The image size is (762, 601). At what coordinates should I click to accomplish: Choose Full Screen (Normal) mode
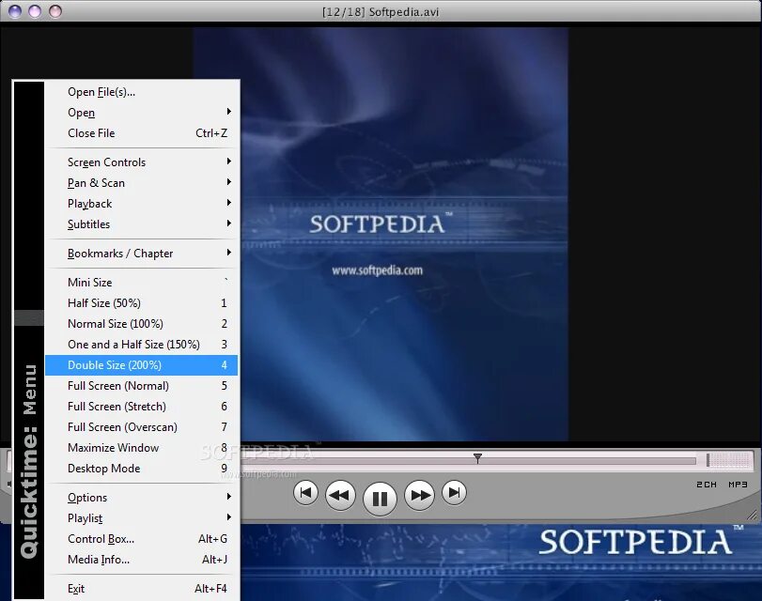point(142,386)
